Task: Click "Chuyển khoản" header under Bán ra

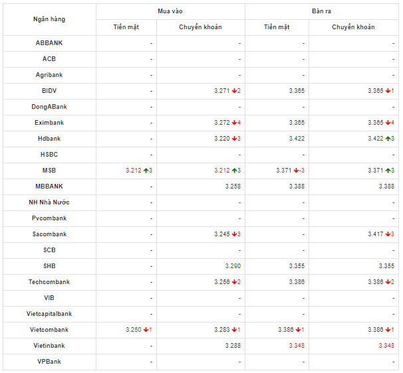Action: point(353,27)
